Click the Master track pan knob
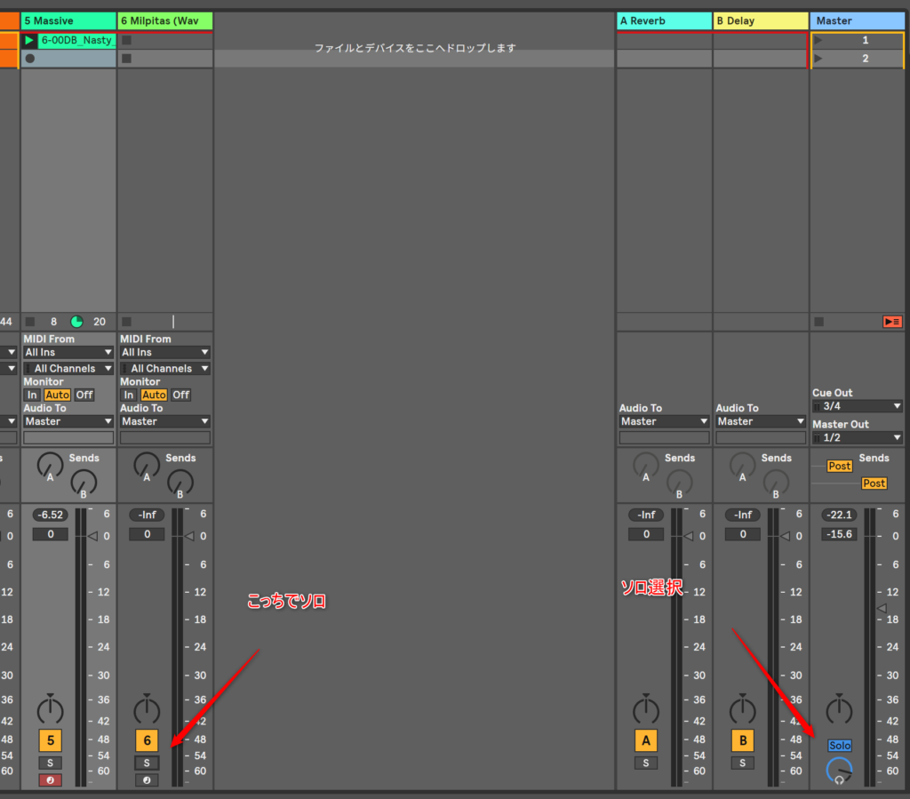The image size is (910, 799). point(839,710)
